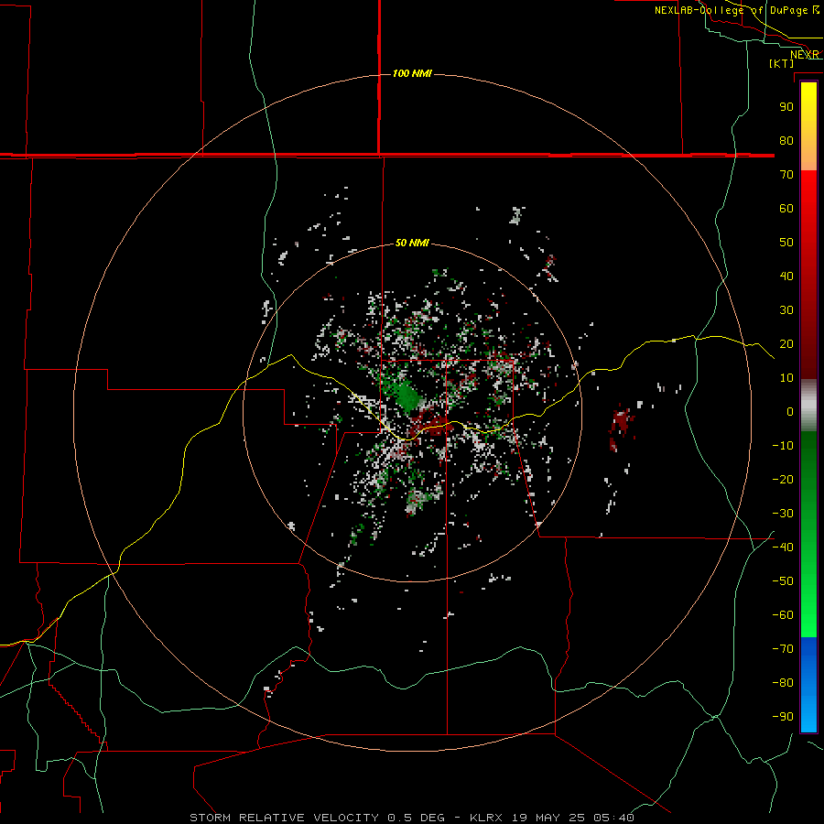Click the 0 knot scale label

click(790, 411)
